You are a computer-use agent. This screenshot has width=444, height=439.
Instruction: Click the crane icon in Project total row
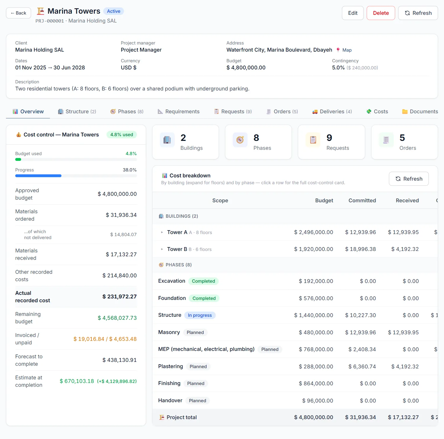[x=162, y=417]
